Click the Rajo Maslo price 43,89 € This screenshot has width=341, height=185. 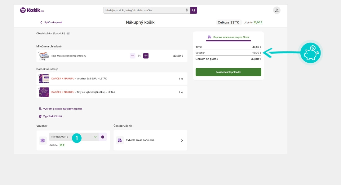pyautogui.click(x=178, y=56)
